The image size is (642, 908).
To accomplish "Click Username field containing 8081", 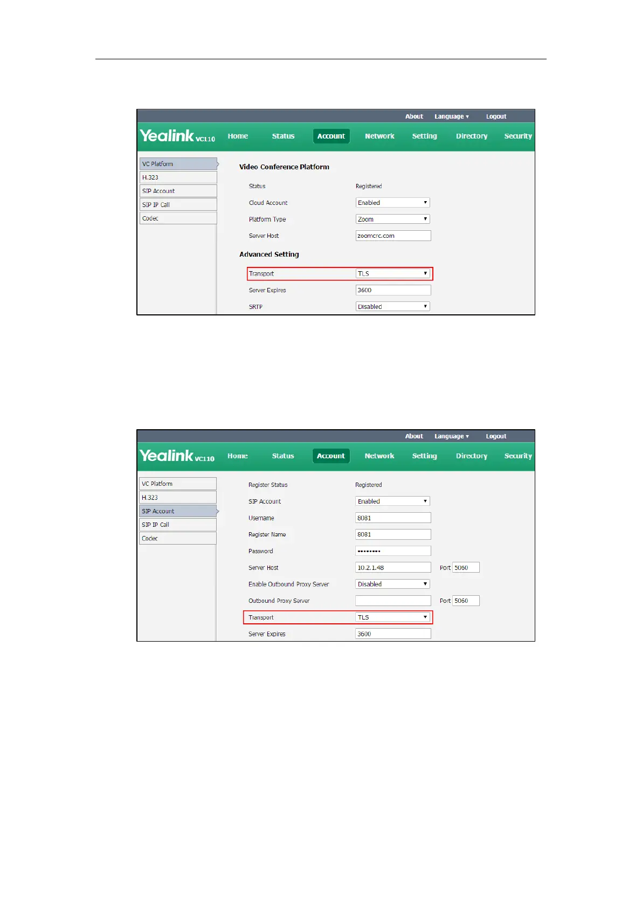I will pyautogui.click(x=394, y=518).
